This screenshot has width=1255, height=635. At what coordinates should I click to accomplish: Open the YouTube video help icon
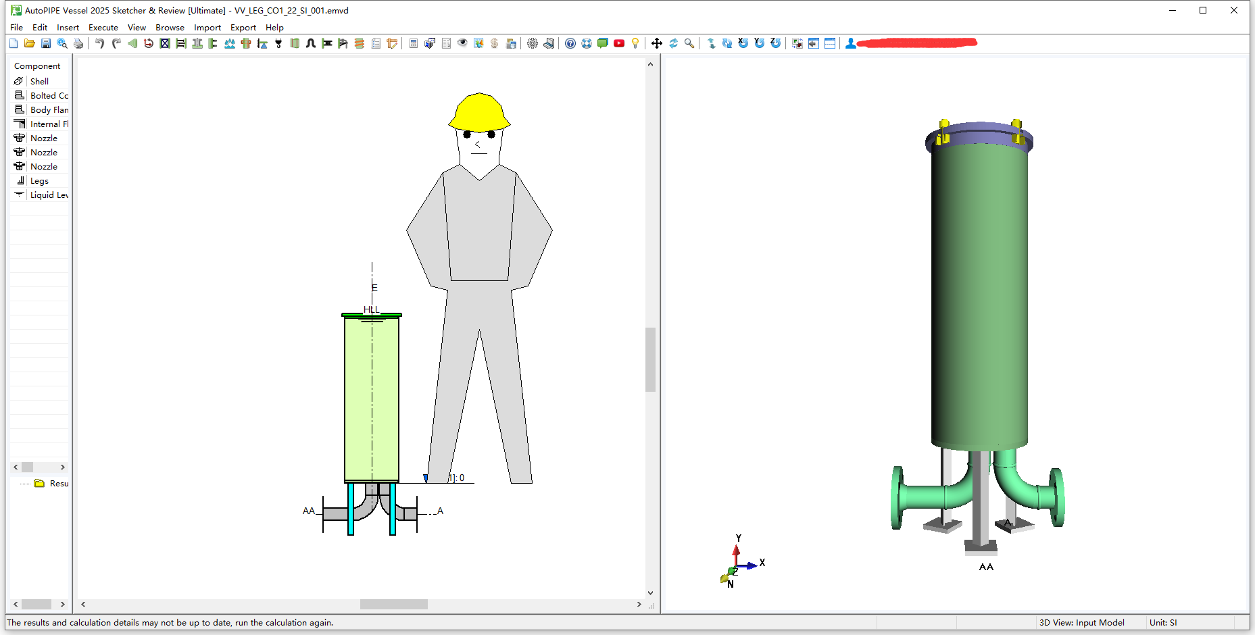click(619, 43)
